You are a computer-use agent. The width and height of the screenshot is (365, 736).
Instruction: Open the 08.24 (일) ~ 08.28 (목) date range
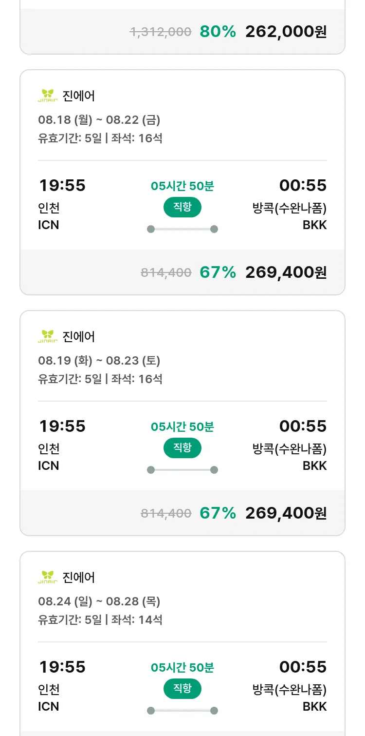pyautogui.click(x=99, y=601)
